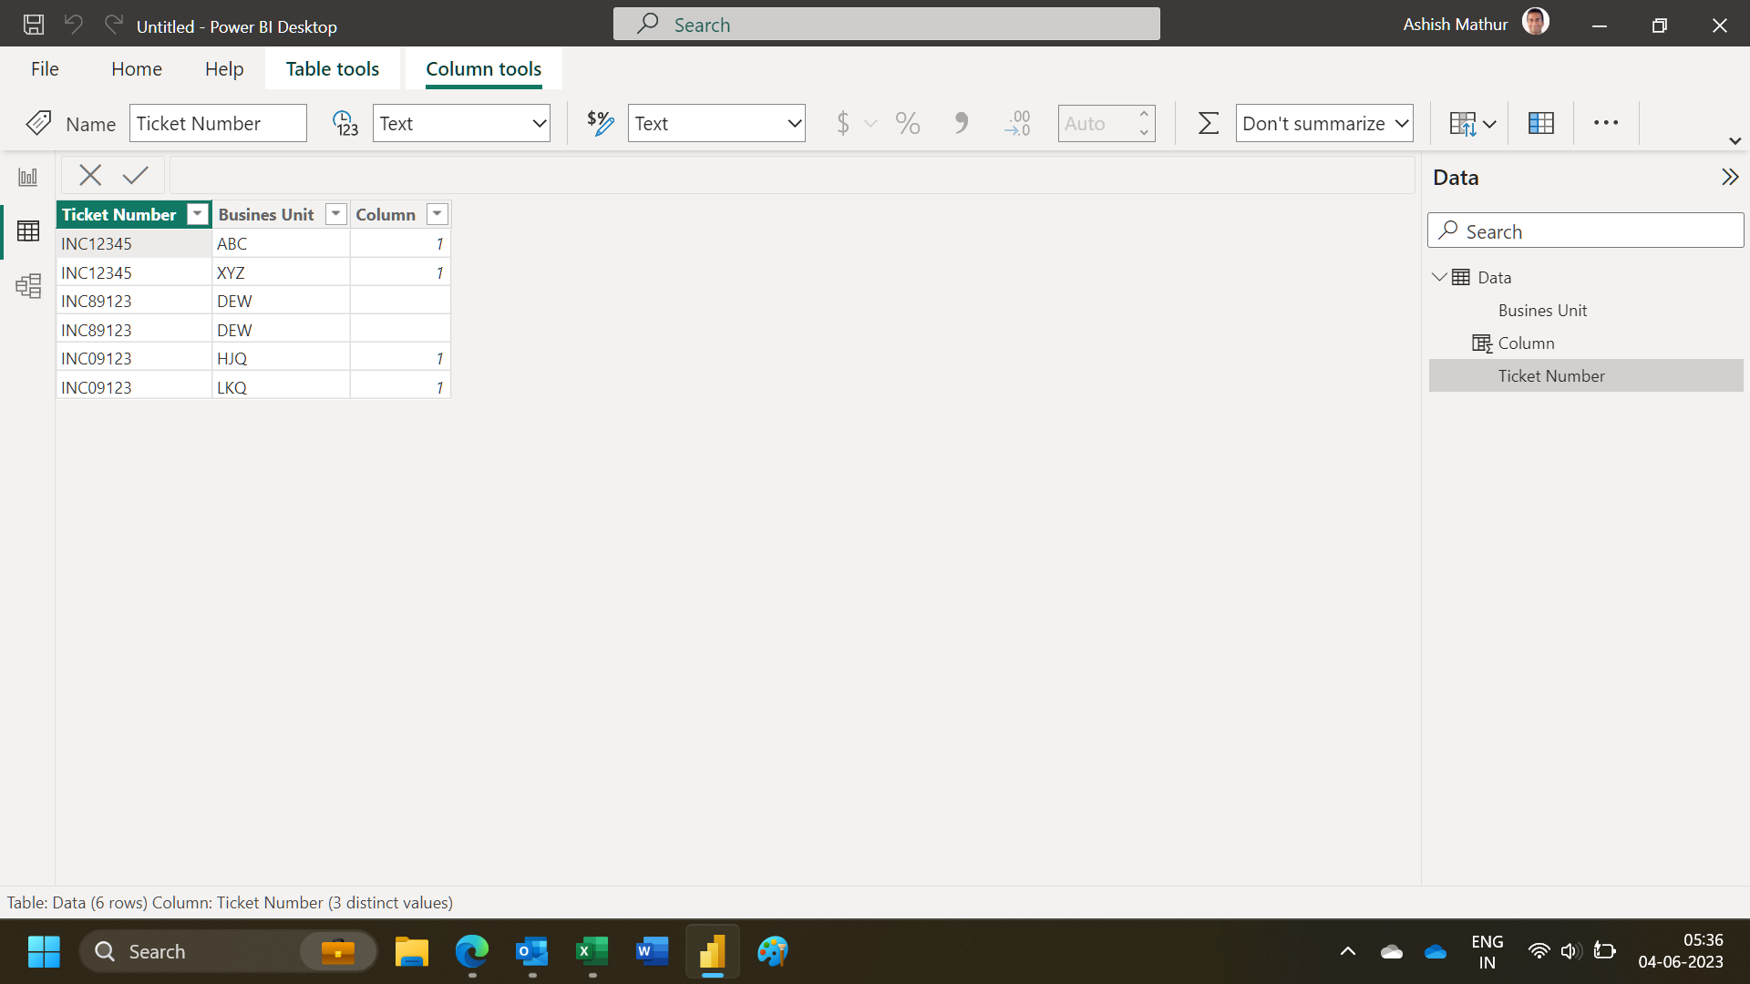Image resolution: width=1750 pixels, height=984 pixels.
Task: Click the Redo arrow icon
Action: (x=113, y=25)
